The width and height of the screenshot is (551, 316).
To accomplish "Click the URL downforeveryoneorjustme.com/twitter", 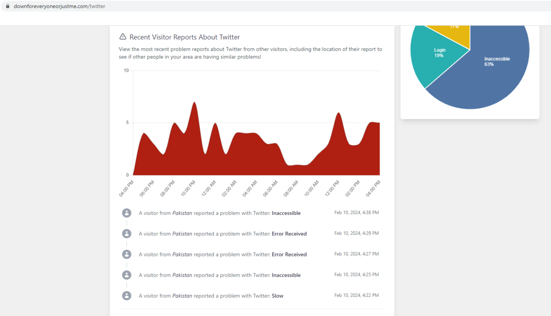I will pos(59,6).
